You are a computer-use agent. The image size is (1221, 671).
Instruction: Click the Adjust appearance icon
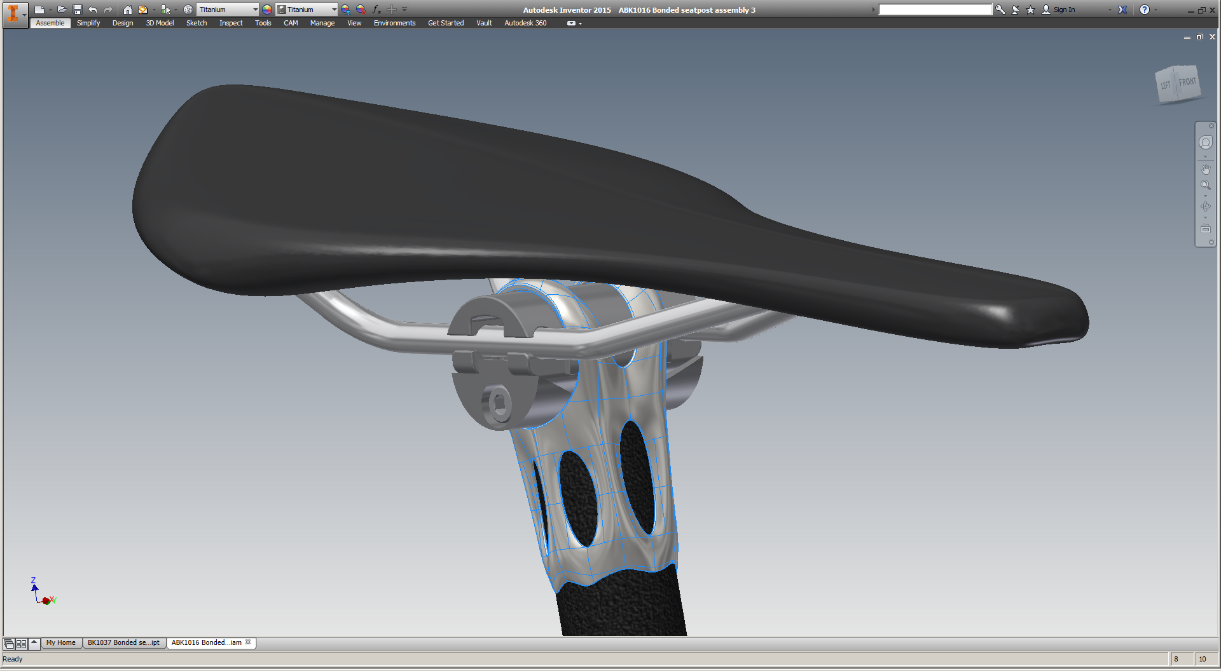pos(345,10)
